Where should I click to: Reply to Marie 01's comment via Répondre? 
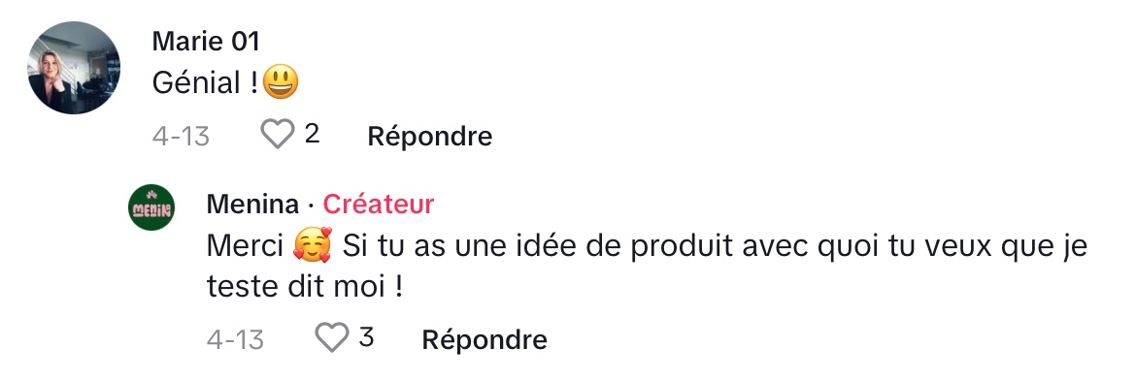pos(429,136)
